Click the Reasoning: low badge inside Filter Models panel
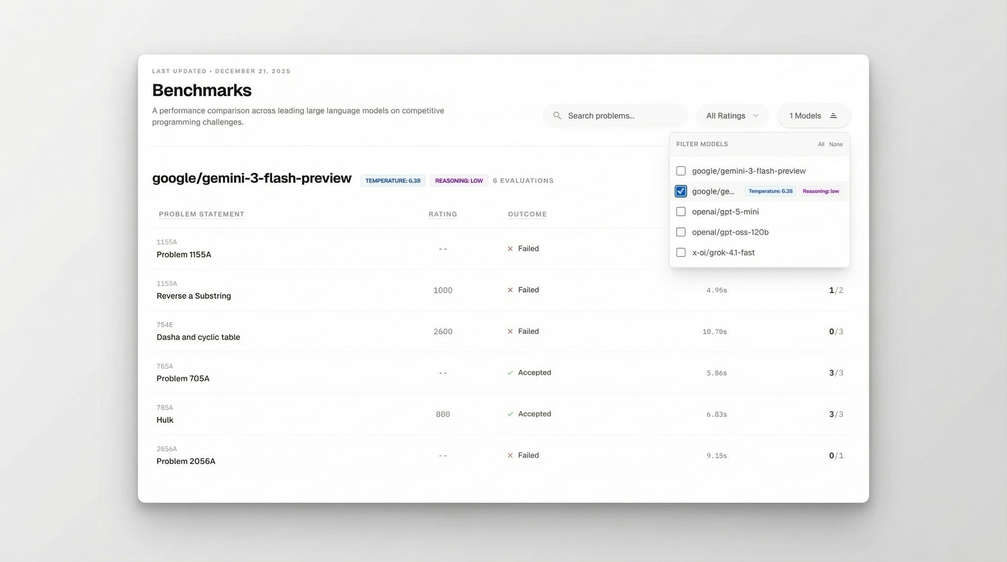 [820, 191]
